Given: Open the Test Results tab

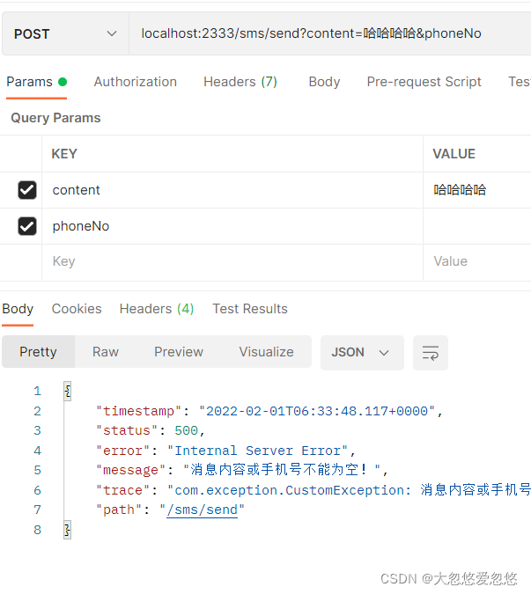Looking at the screenshot, I should click(250, 309).
